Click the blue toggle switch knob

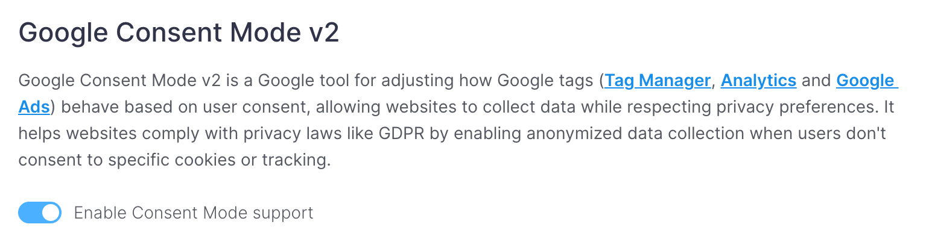51,213
